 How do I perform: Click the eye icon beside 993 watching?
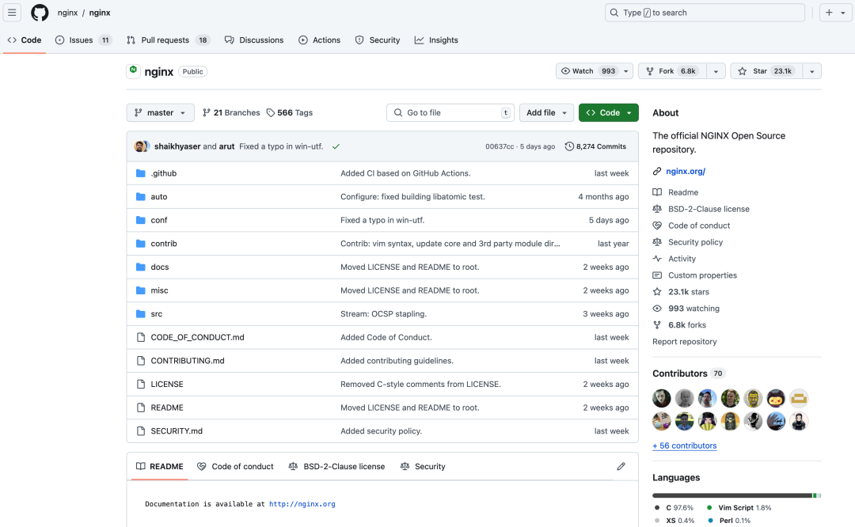657,309
